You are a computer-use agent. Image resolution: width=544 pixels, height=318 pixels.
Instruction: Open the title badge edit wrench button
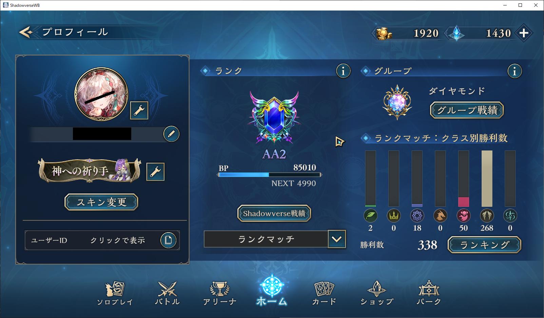(x=155, y=172)
